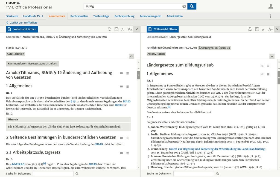Save the right Lexikonstichwort document
The height and width of the screenshot is (183, 280).
[x=257, y=29]
